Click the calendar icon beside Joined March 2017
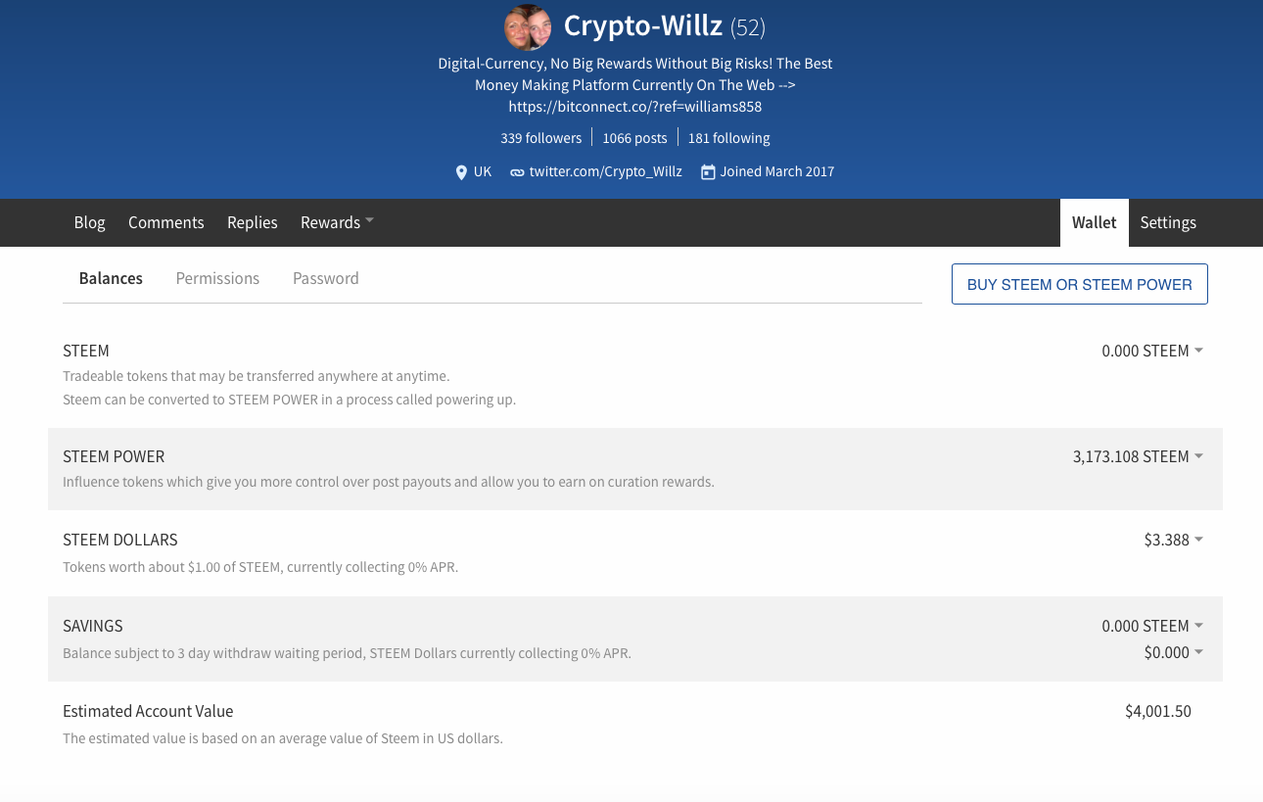This screenshot has height=802, width=1263. point(708,171)
